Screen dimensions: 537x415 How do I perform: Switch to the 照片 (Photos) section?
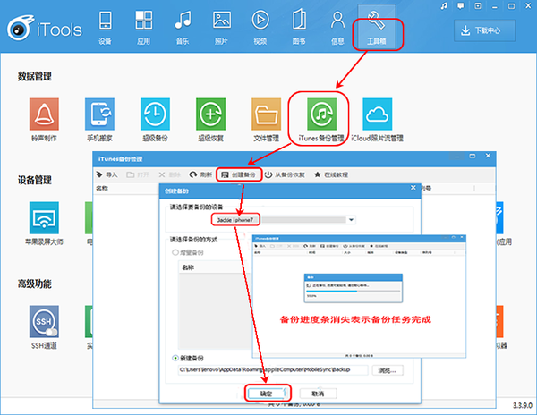click(222, 28)
